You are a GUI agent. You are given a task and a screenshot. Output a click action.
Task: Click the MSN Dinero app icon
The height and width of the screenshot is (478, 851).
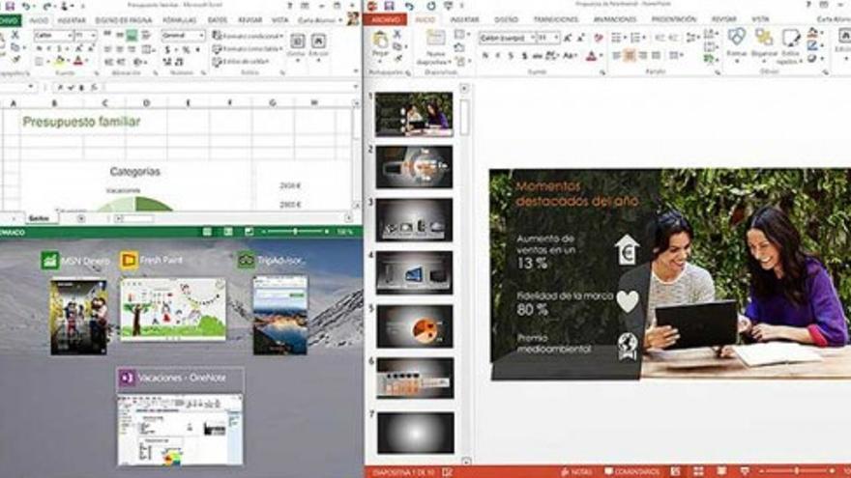click(50, 261)
